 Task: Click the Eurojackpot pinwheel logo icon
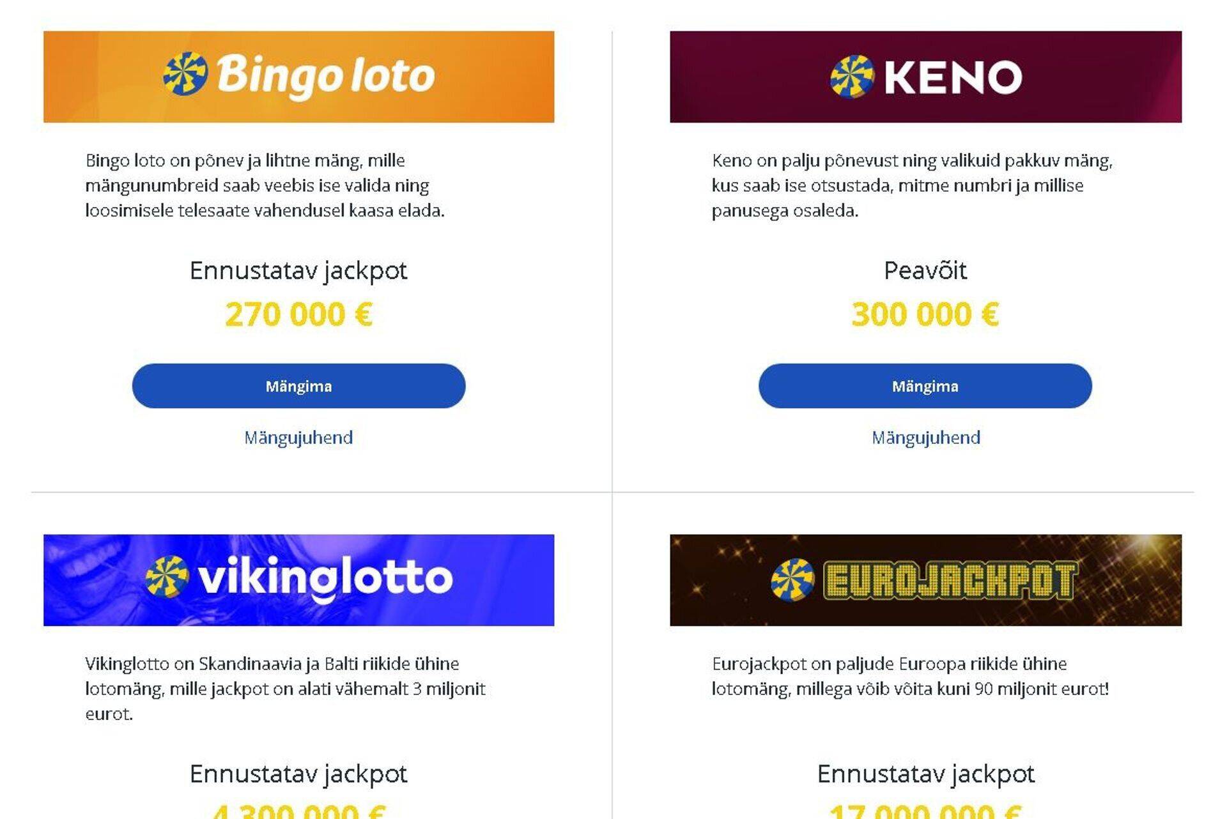coord(792,580)
